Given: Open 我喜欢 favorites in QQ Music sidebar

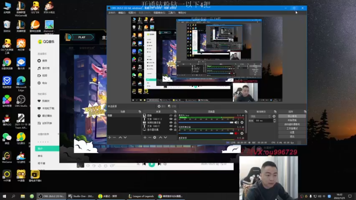Looking at the screenshot, I should pos(43,101).
